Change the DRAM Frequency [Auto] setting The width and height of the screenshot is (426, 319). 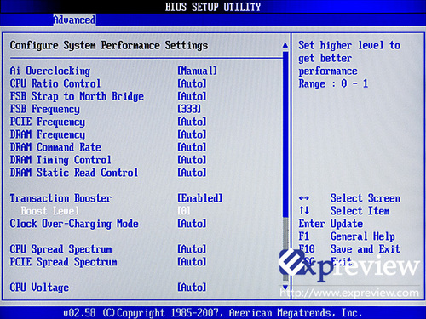click(192, 134)
